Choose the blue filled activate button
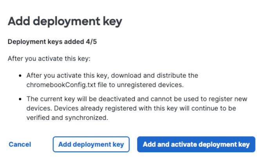 click(196, 144)
